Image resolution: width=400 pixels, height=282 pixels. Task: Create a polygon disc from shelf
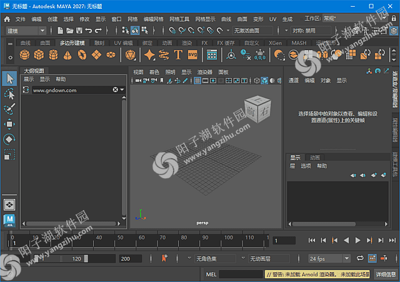[111, 54]
